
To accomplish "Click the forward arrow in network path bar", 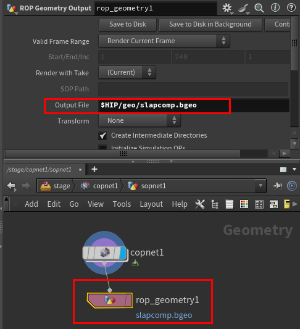I will [x=26, y=185].
